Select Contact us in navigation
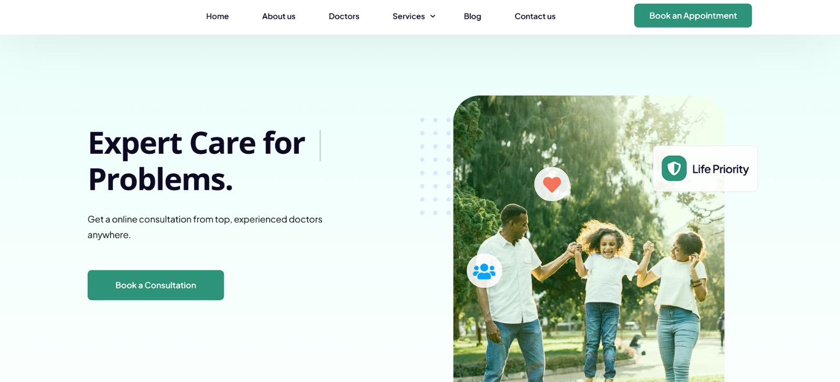The image size is (840, 382). point(535,16)
